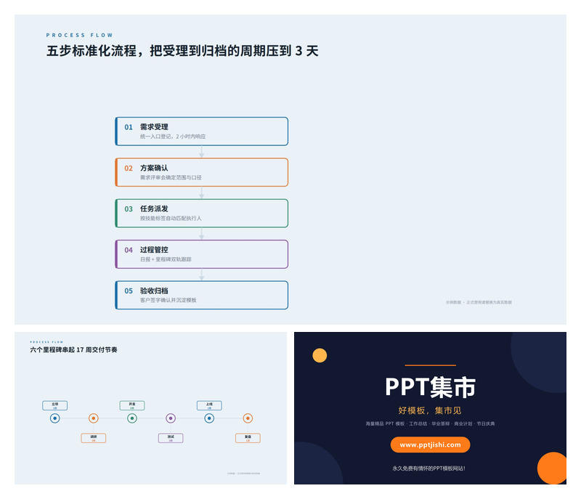
Task: Click the orange 复盘 timeline node circle
Action: pyautogui.click(x=248, y=418)
